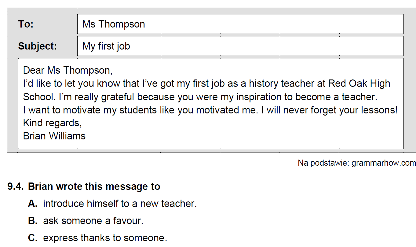The height and width of the screenshot is (247, 416).
Task: Click the To: label
Action: click(x=26, y=24)
